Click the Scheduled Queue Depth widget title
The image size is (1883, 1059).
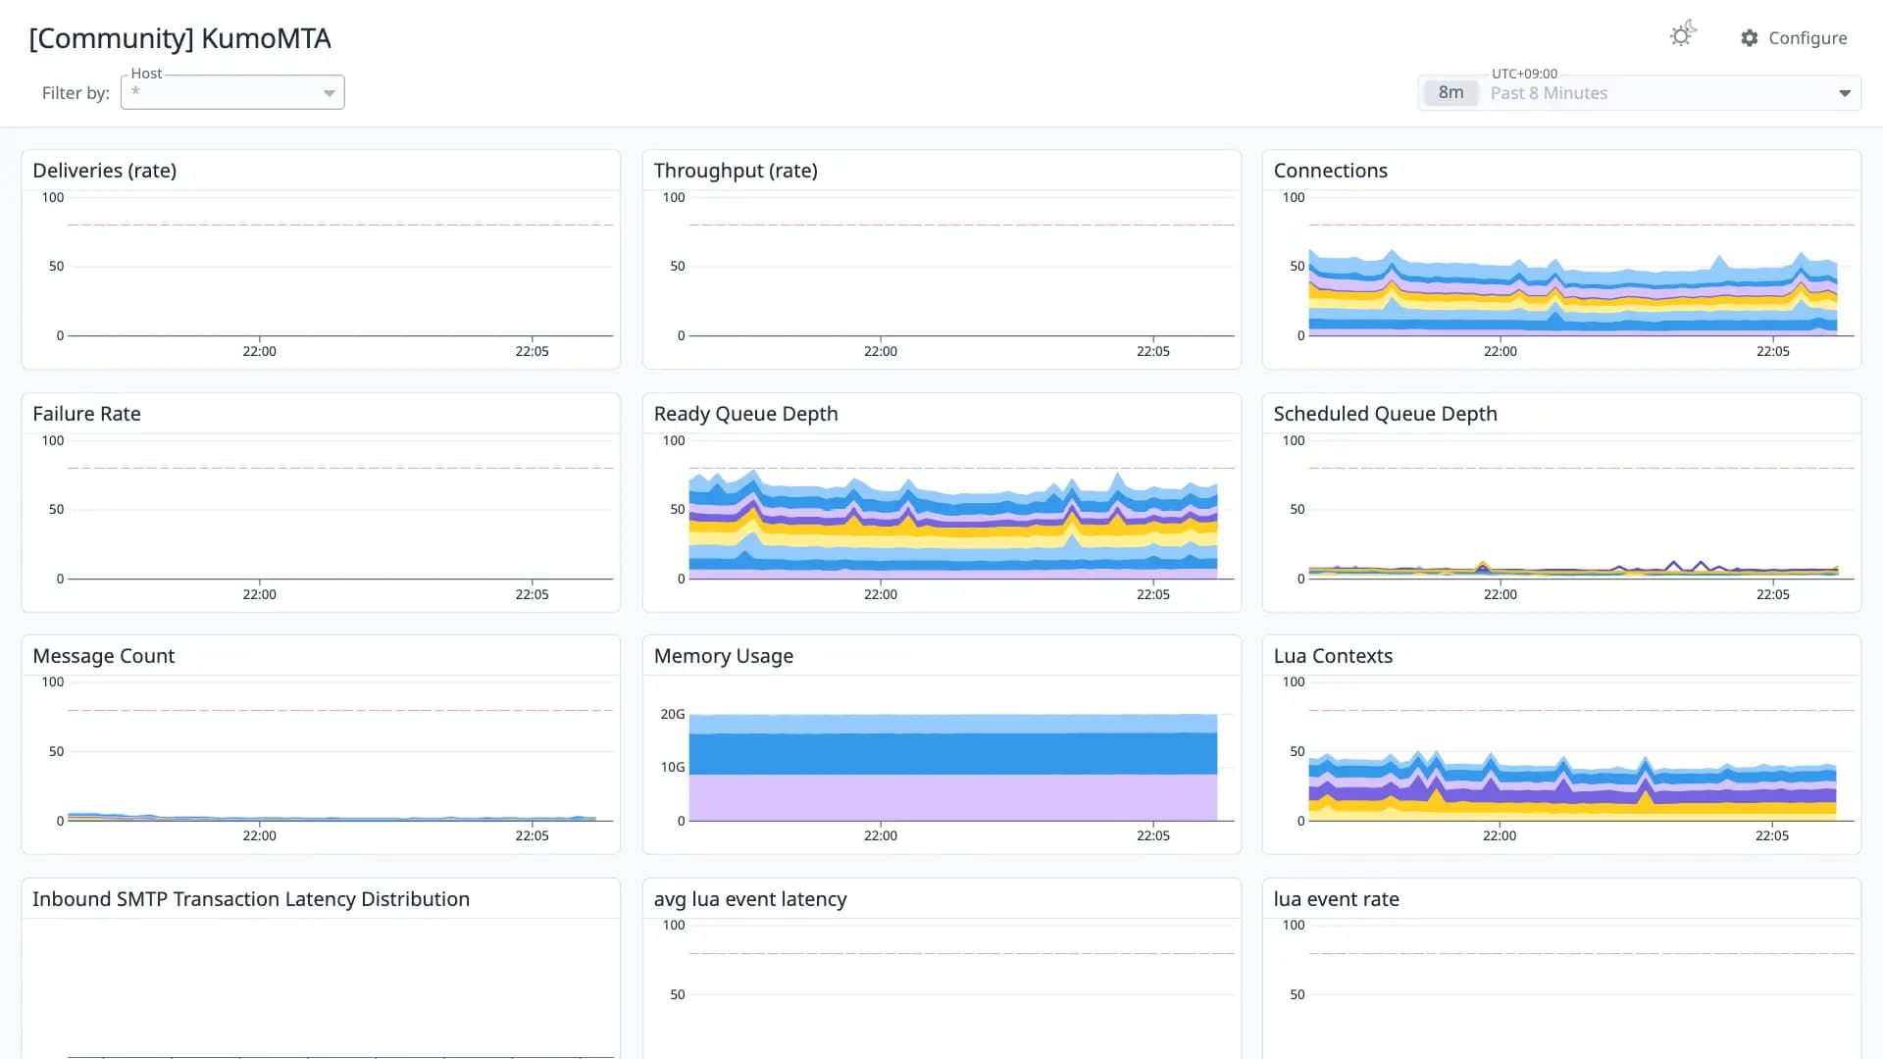click(x=1385, y=414)
